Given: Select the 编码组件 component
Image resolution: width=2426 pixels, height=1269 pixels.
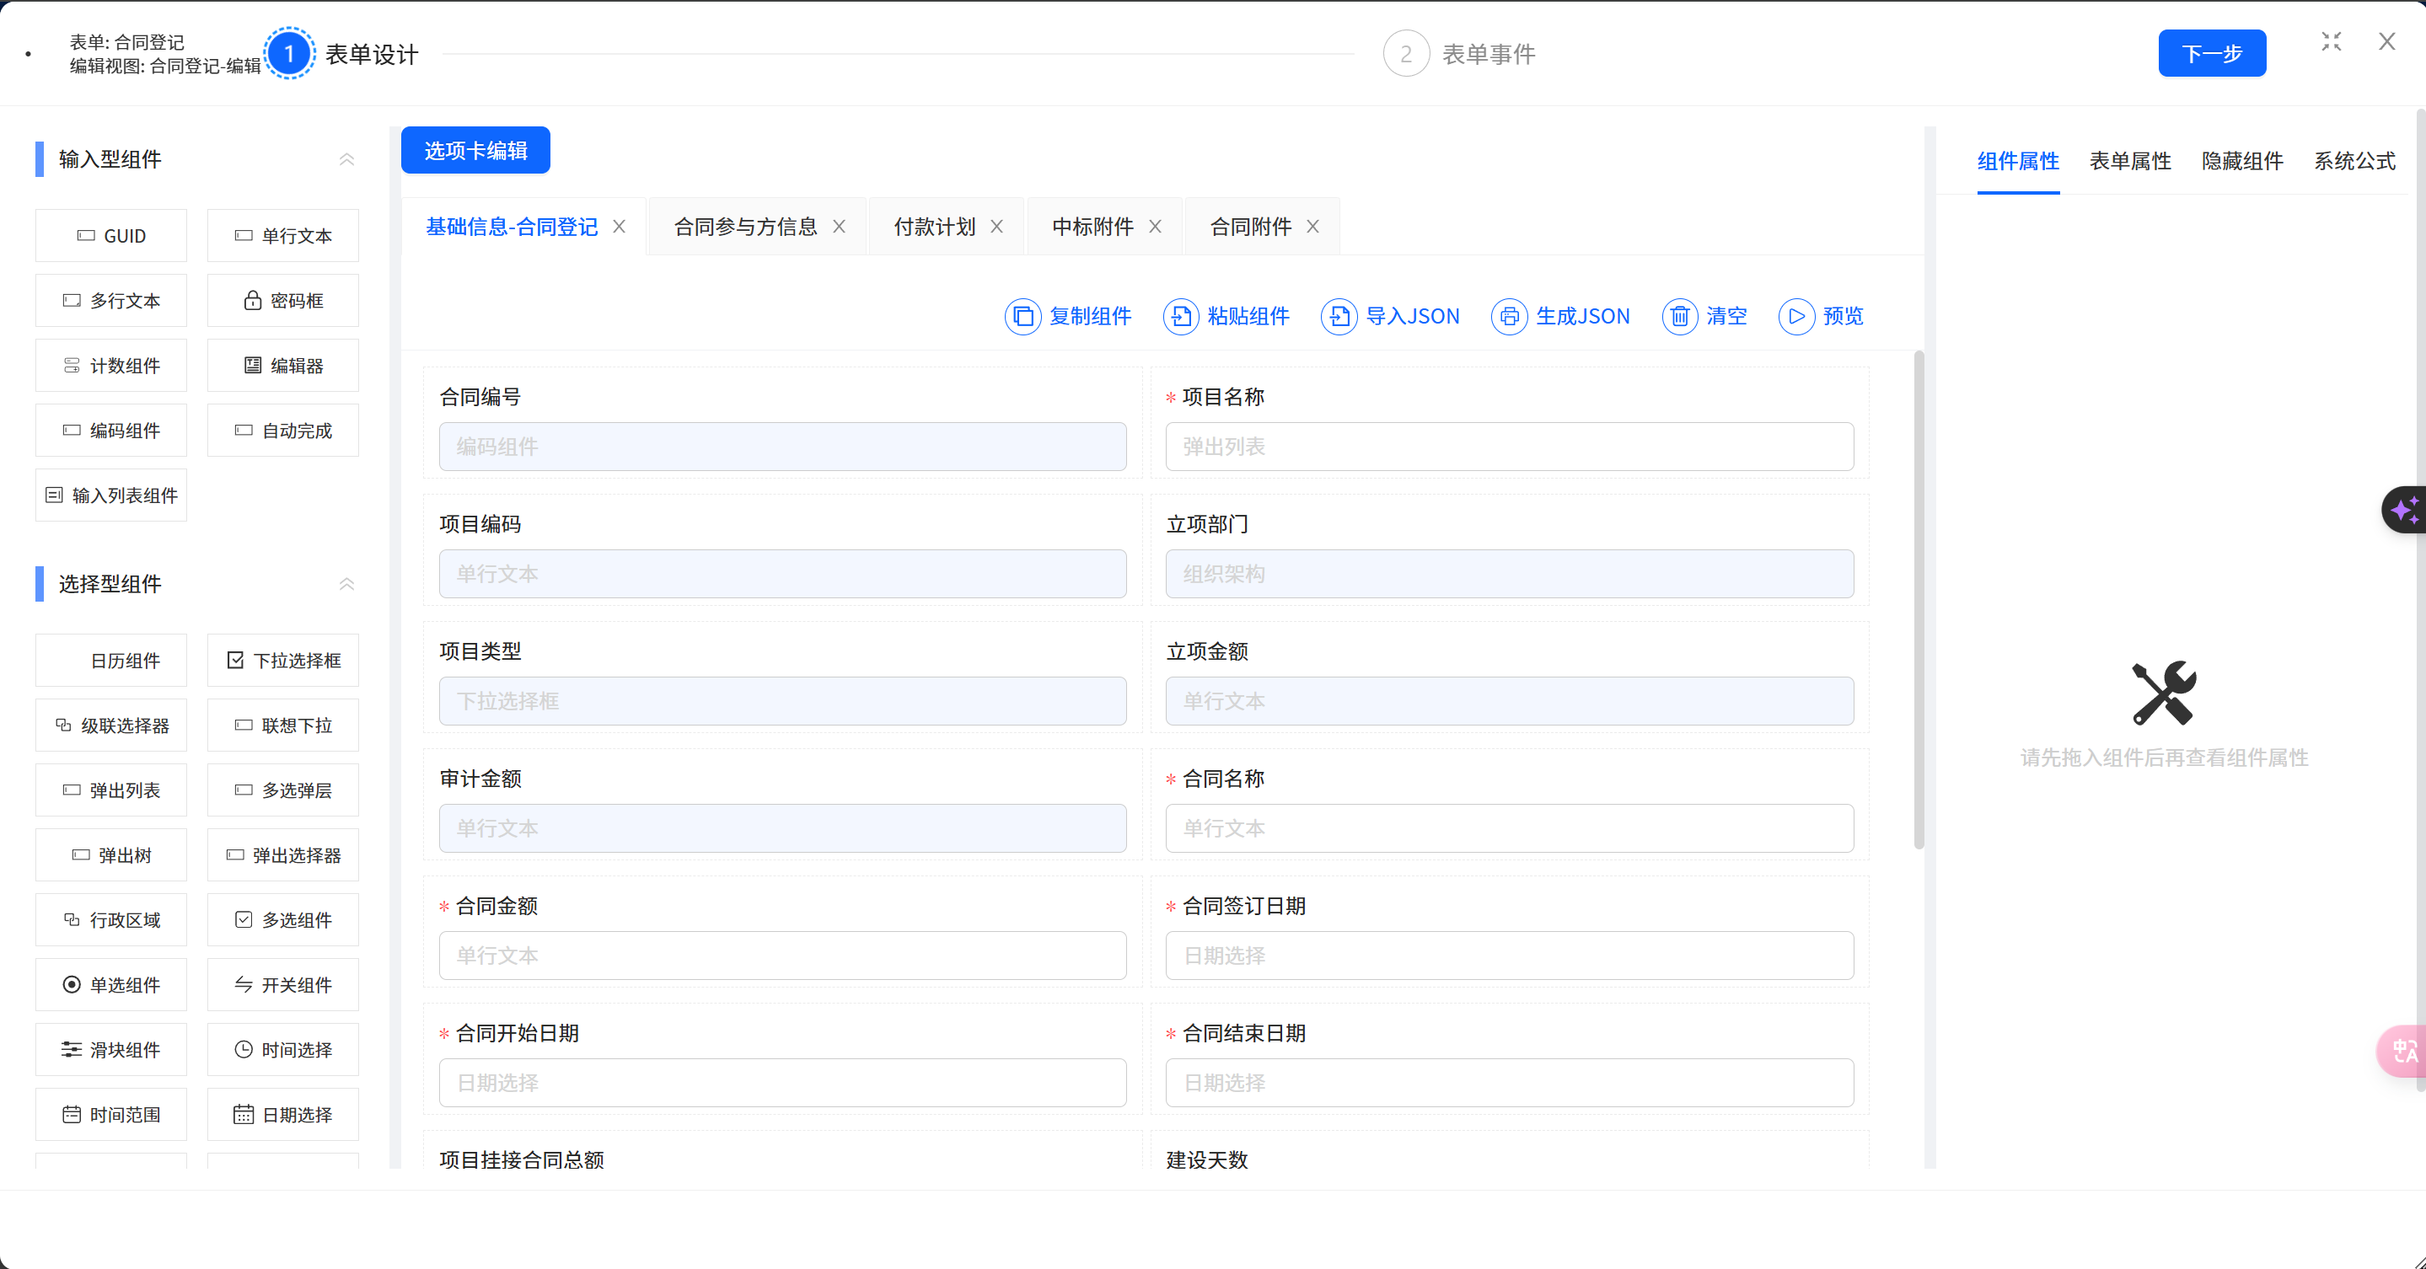Looking at the screenshot, I should pos(111,431).
